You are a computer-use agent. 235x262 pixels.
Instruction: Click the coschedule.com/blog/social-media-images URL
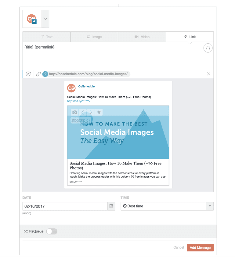[88, 74]
